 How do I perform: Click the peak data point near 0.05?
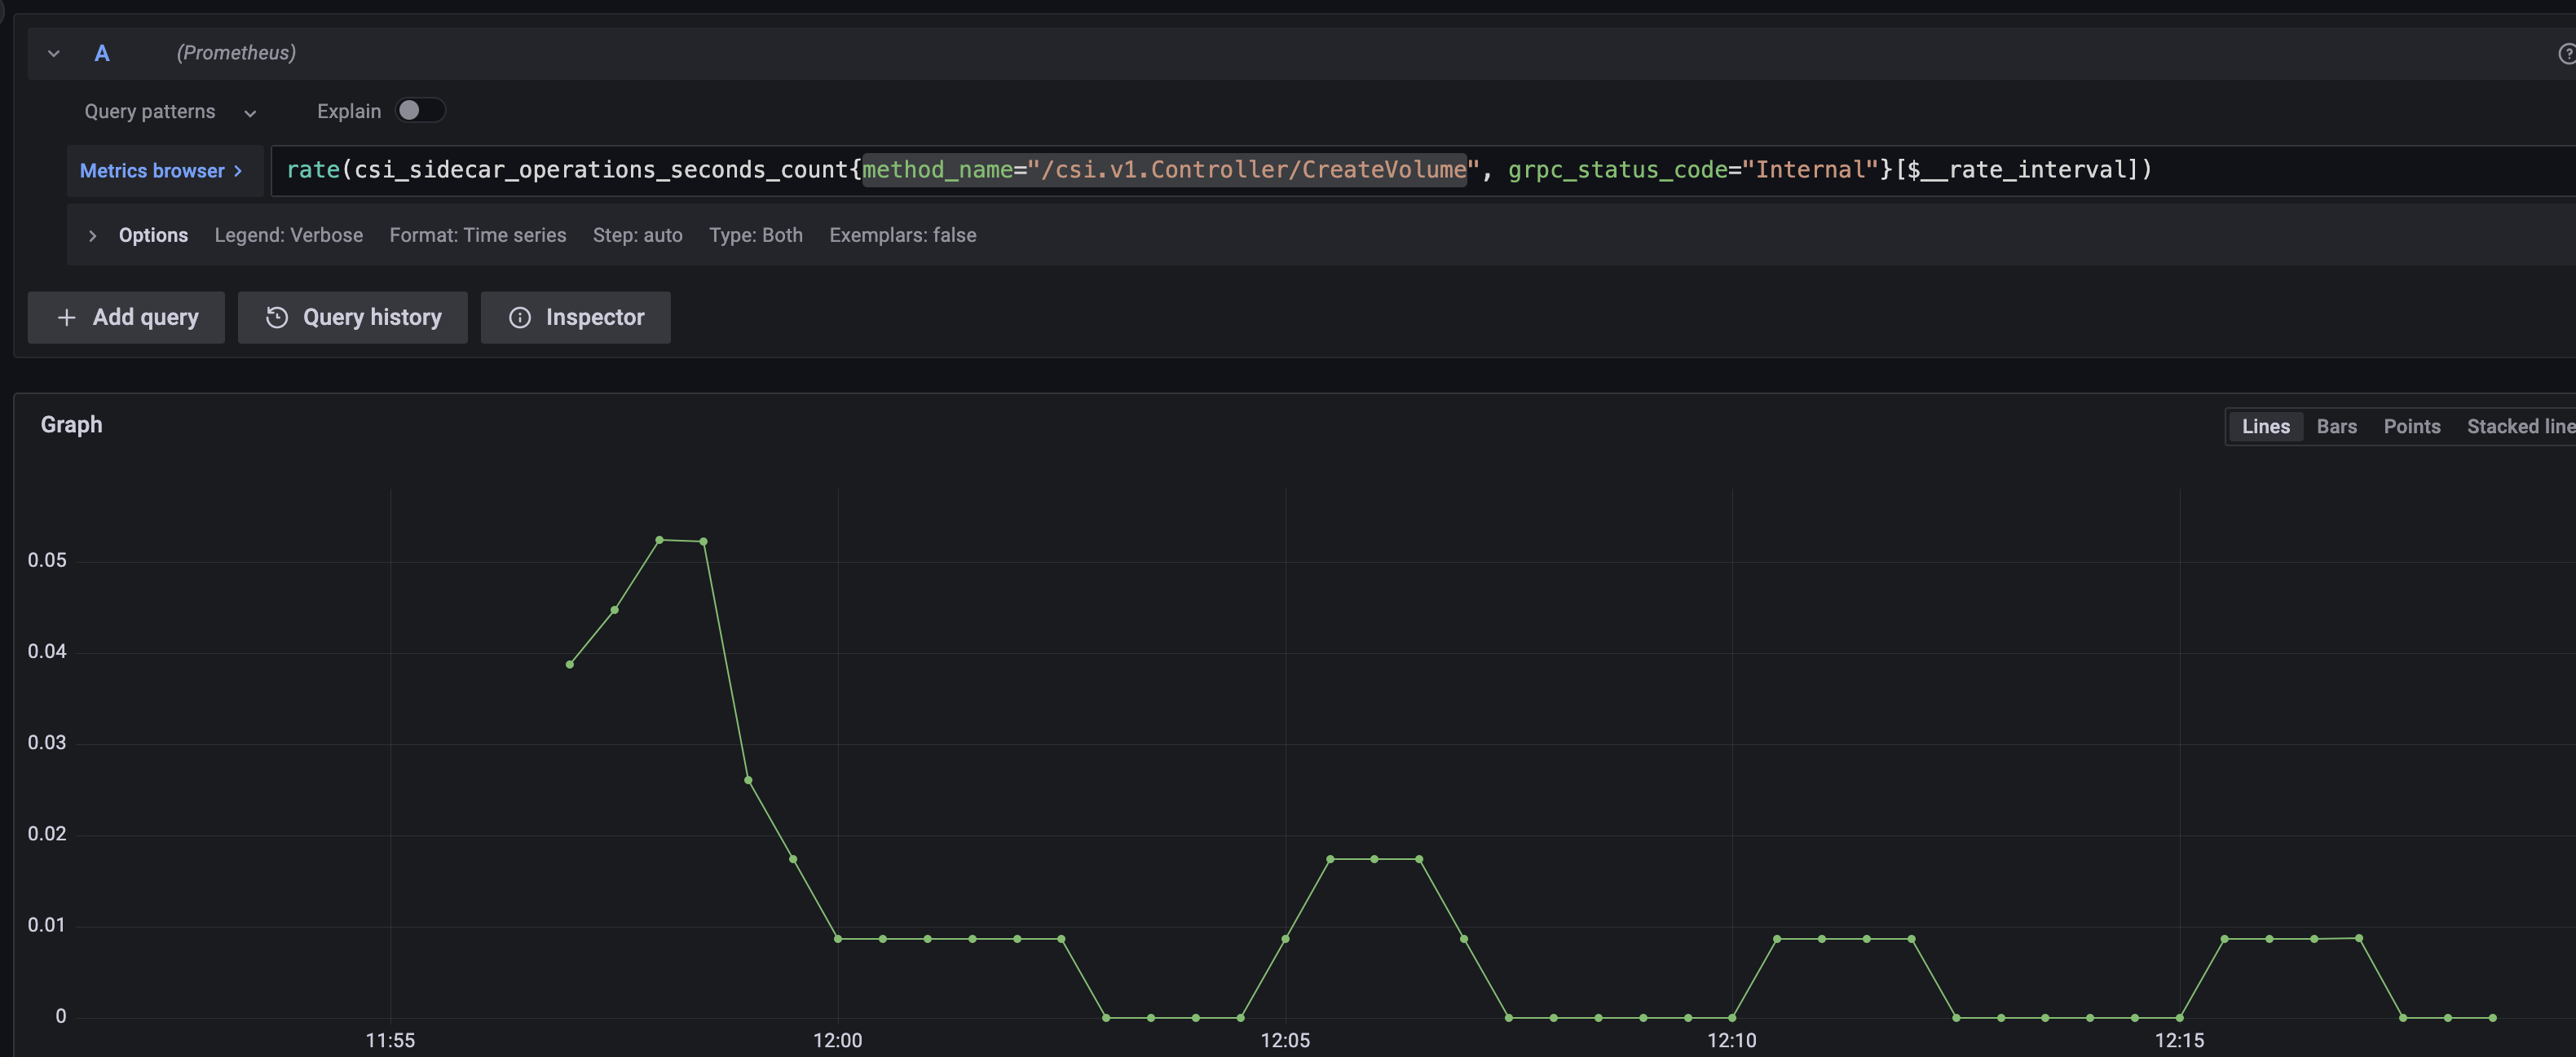659,539
